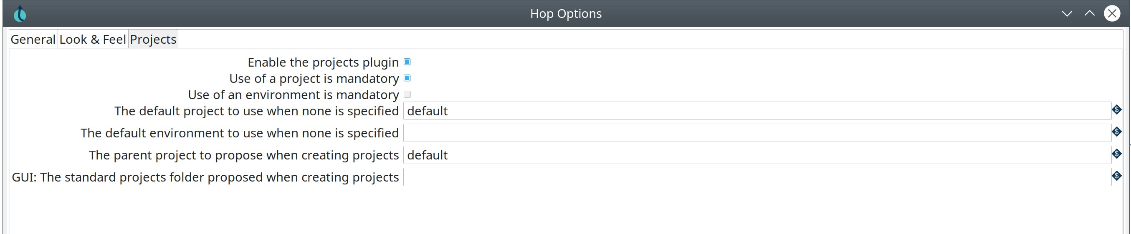
Task: Click the Enable the projects plugin label
Action: pos(323,62)
